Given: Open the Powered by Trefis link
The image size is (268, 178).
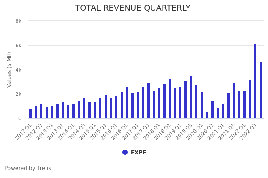Looking at the screenshot, I should click(x=28, y=168).
